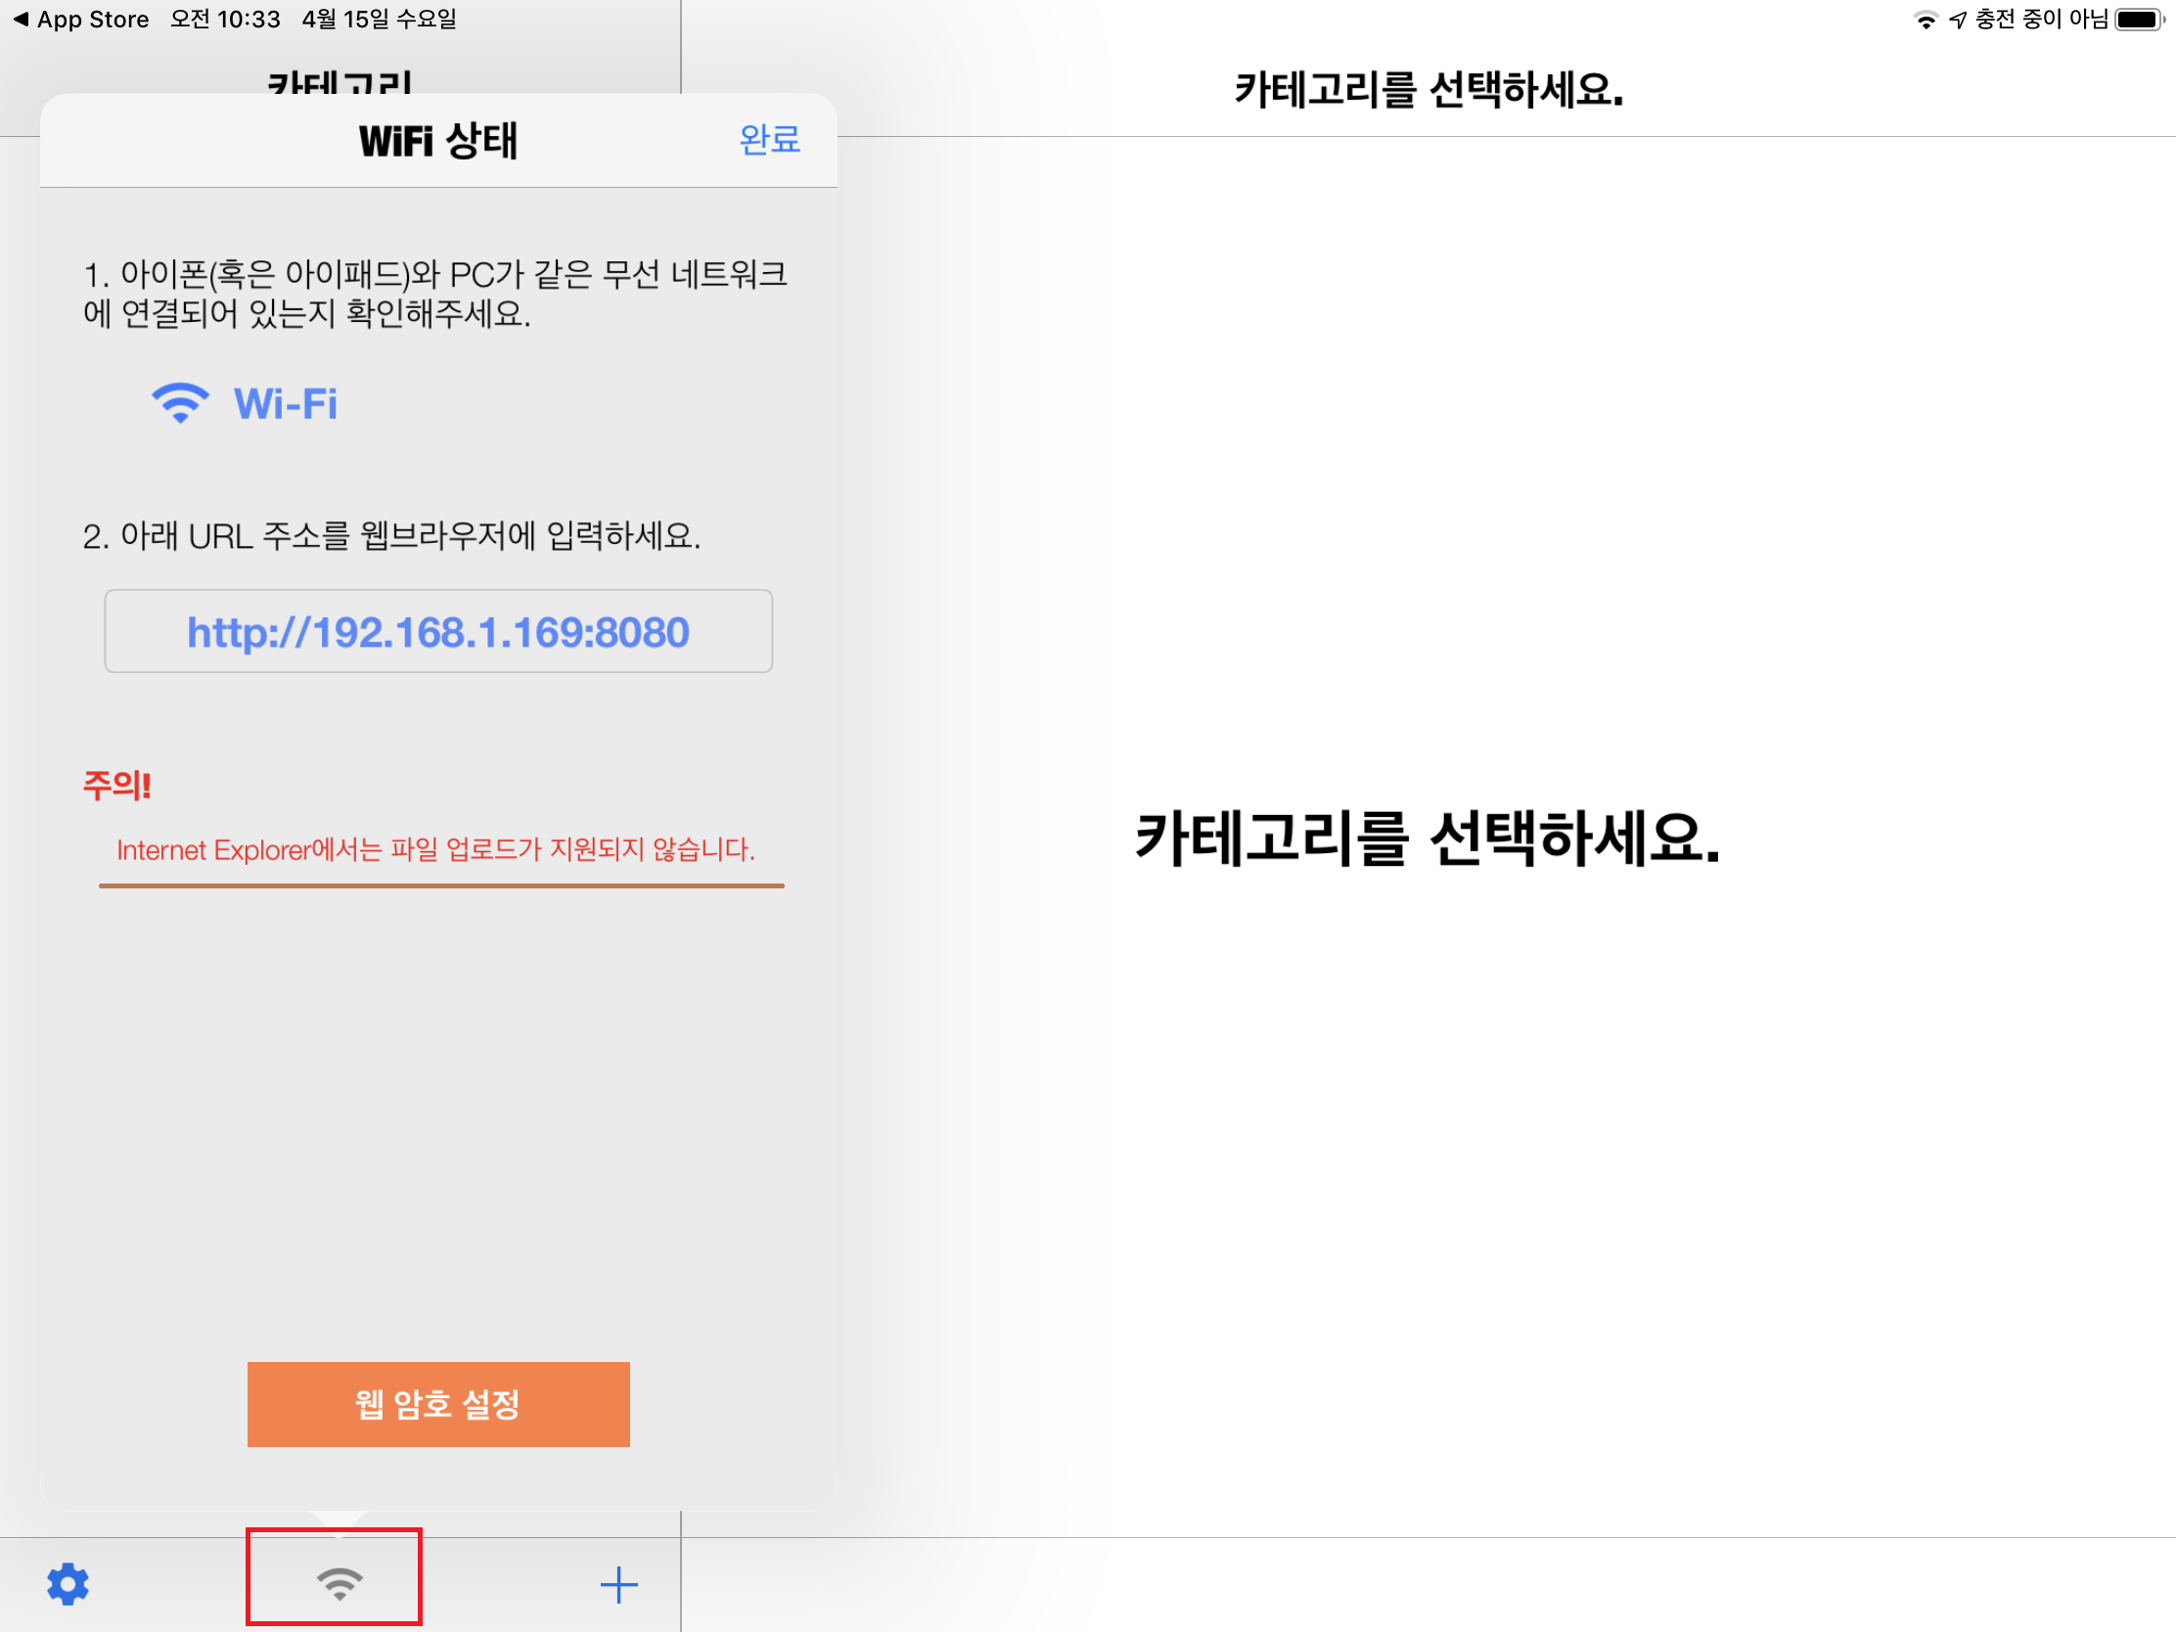Tap the blue Wi-Fi text label

(x=286, y=403)
